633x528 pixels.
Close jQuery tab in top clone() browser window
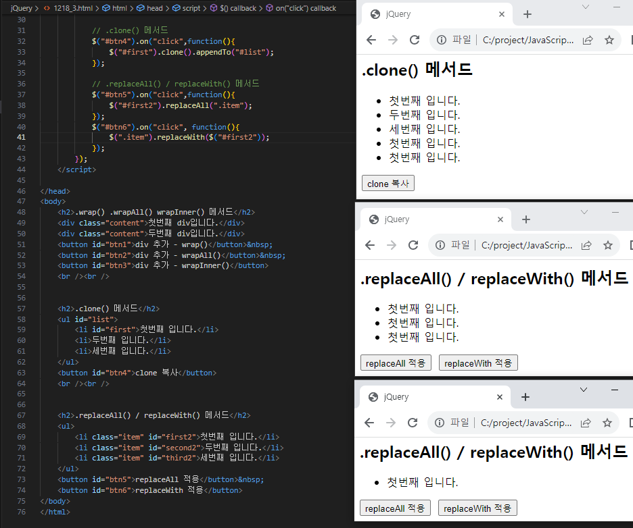502,14
